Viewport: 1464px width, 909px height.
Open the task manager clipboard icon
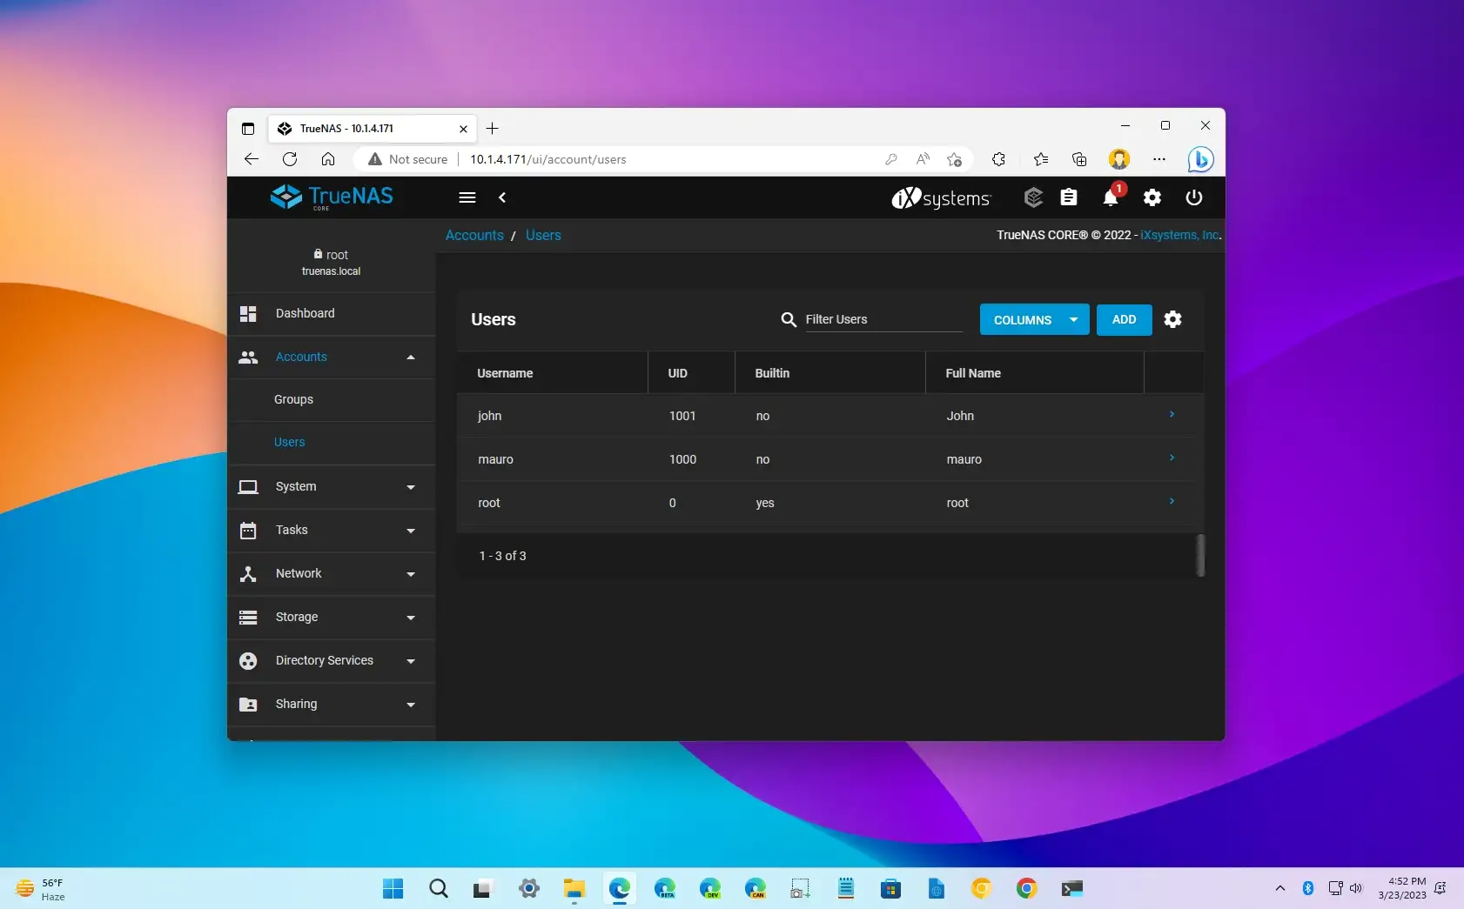coord(1068,198)
